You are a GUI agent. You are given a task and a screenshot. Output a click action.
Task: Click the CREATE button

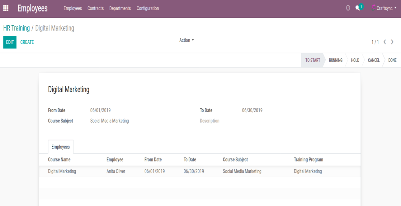[27, 42]
